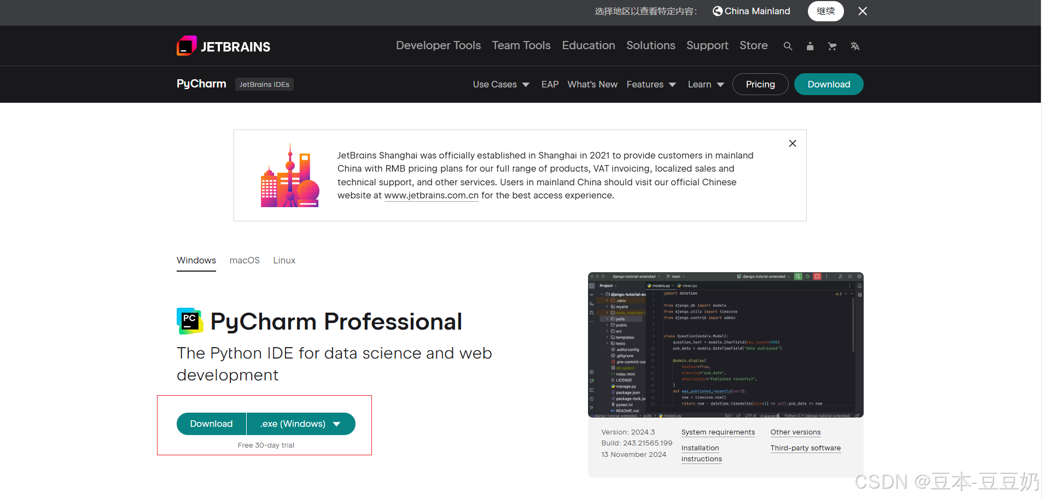This screenshot has width=1042, height=499.
Task: Open www.jetbrains.com.cn link
Action: pos(431,196)
